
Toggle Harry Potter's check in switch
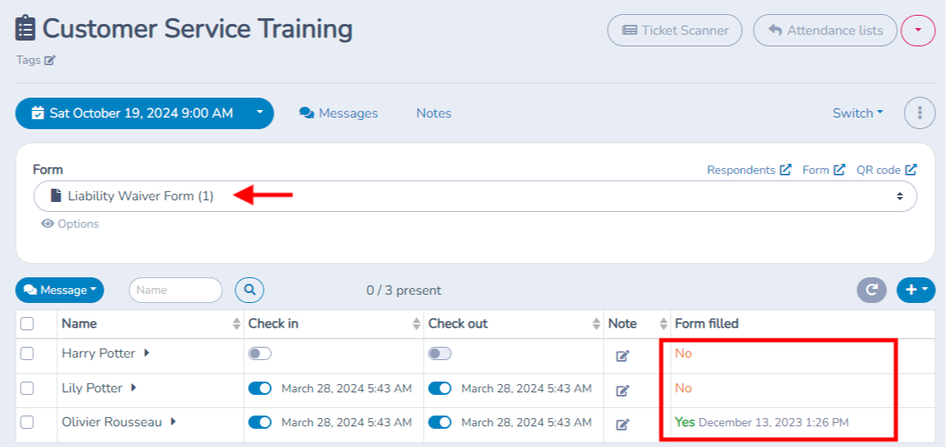[x=260, y=353]
